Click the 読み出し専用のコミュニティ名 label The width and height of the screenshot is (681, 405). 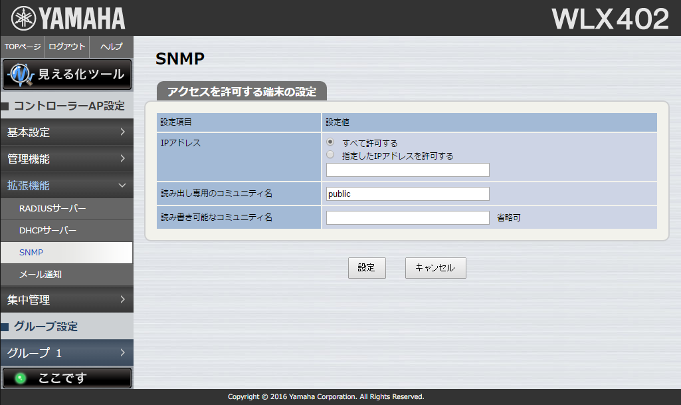click(x=217, y=194)
